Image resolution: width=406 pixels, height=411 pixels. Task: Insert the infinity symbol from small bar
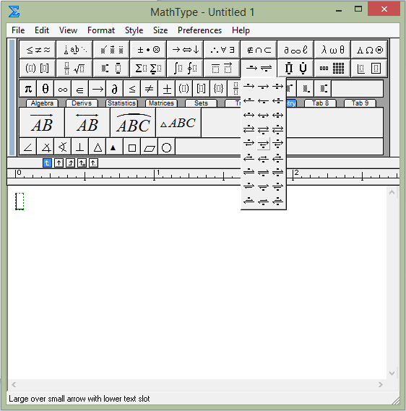pos(63,89)
